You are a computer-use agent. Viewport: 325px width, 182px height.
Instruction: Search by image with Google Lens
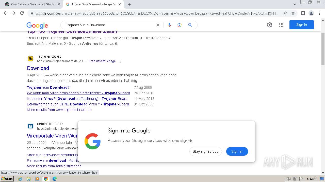[x=180, y=25]
